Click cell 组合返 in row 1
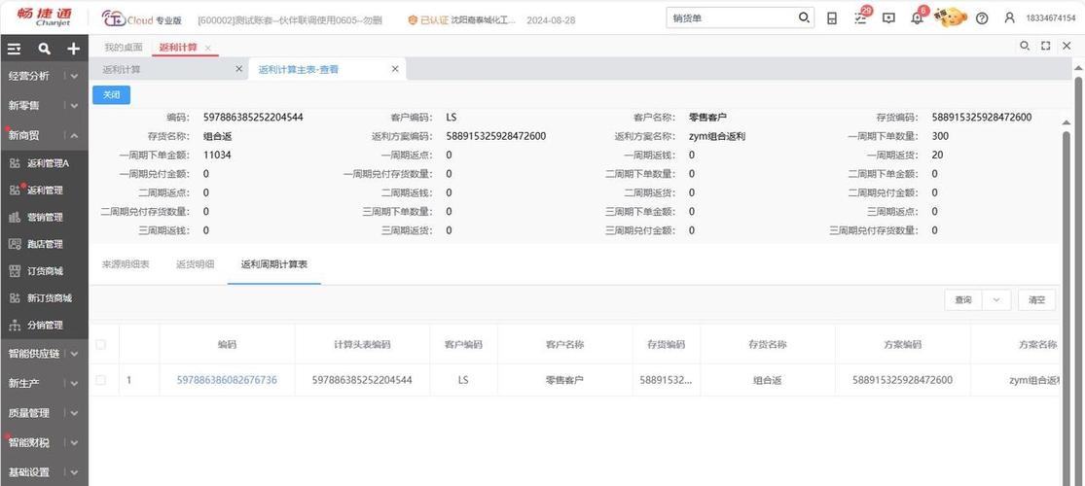1085x486 pixels. tap(768, 380)
